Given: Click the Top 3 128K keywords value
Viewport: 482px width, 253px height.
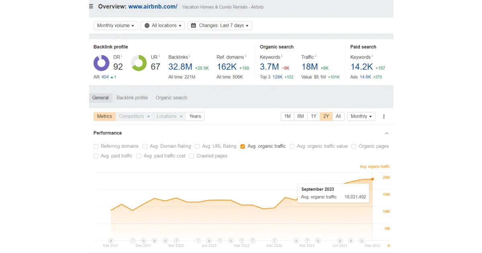Looking at the screenshot, I should click(277, 77).
